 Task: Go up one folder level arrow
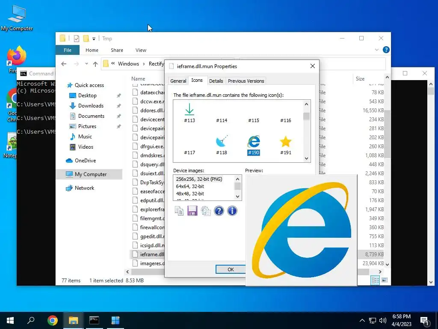click(95, 64)
